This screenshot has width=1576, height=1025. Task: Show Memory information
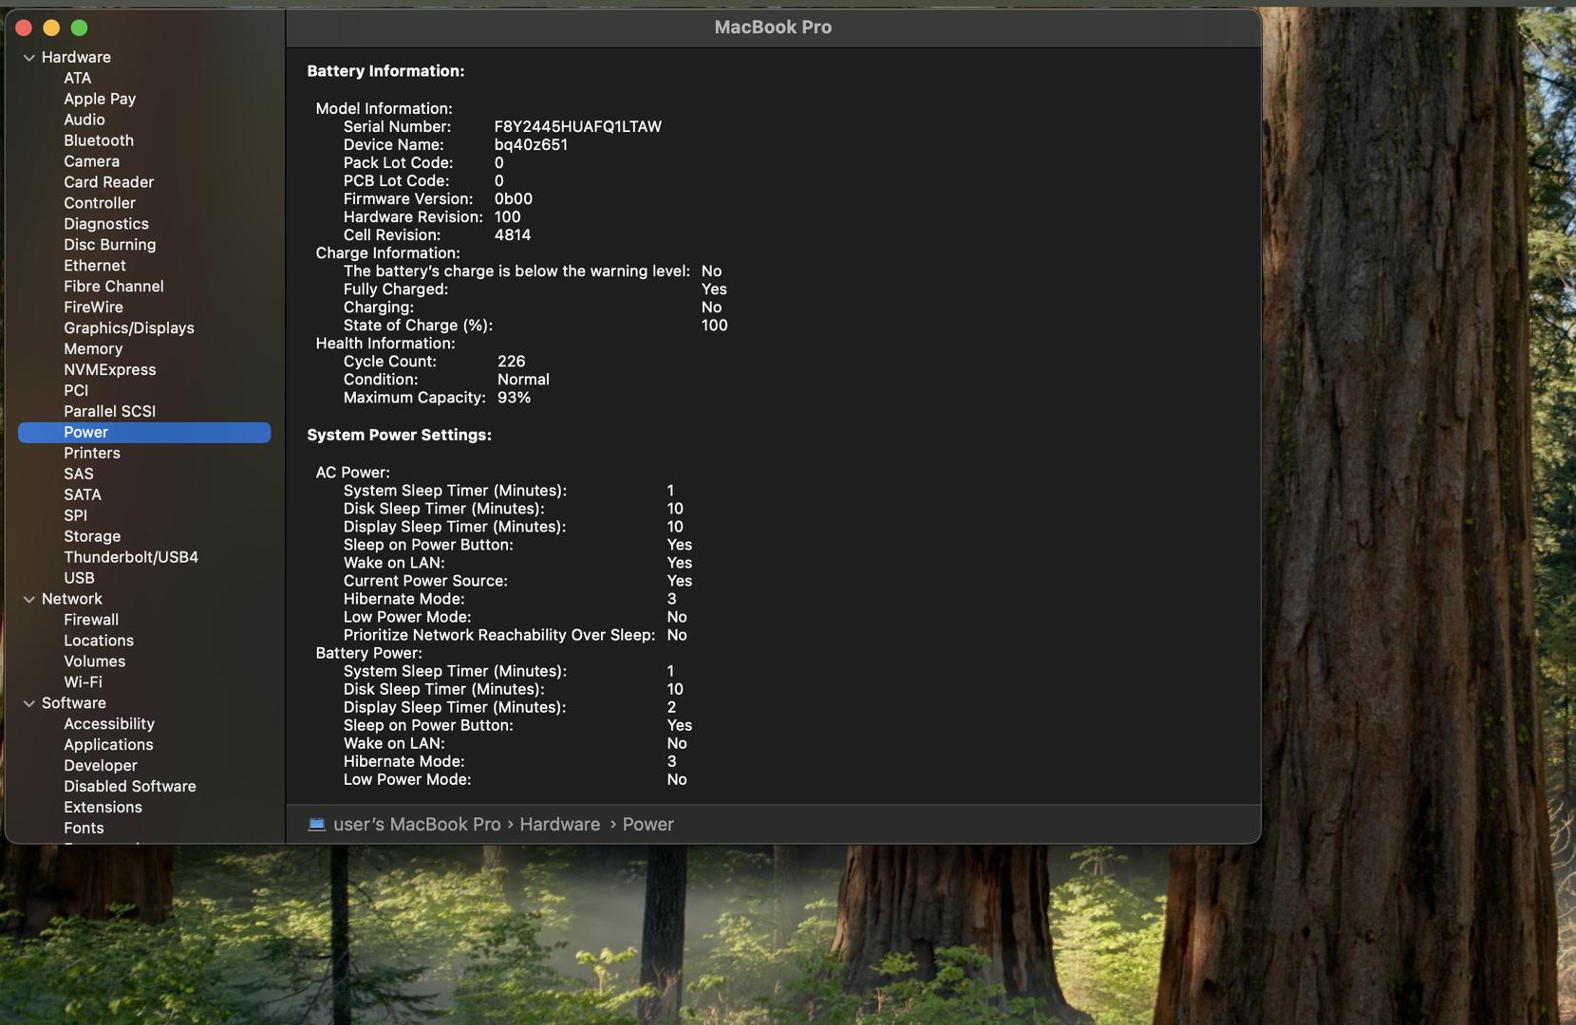[x=93, y=350]
